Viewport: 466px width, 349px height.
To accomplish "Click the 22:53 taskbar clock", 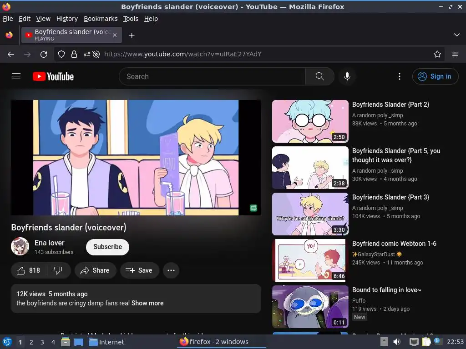I will [455, 342].
